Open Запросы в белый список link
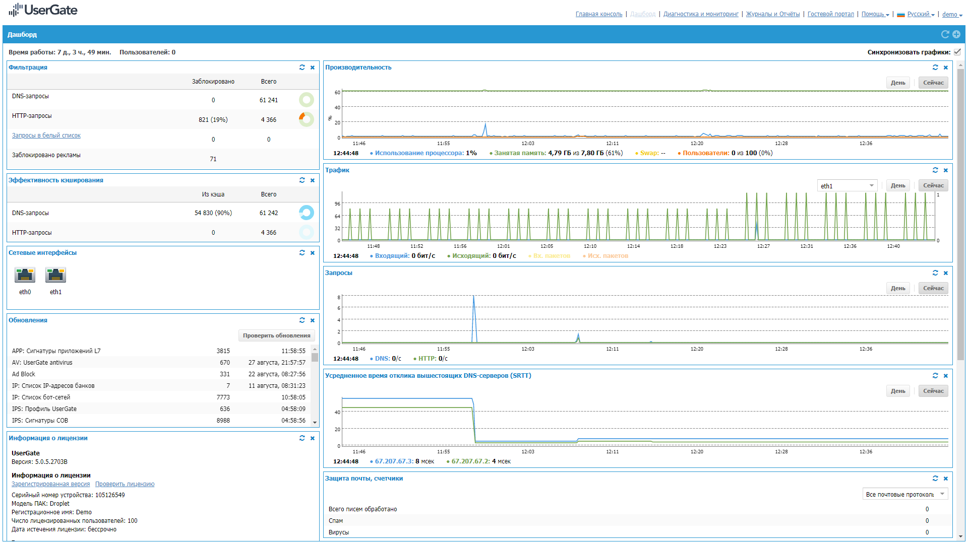This screenshot has width=968, height=544. point(46,135)
